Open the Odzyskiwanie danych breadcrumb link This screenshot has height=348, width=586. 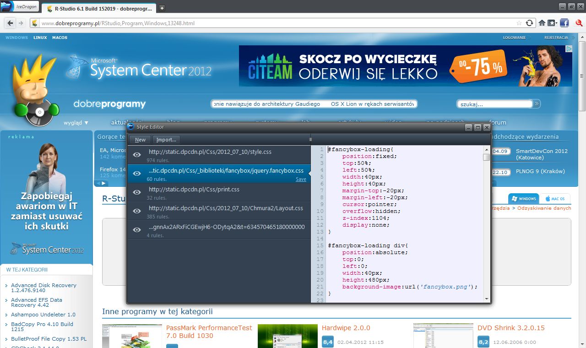coord(544,208)
